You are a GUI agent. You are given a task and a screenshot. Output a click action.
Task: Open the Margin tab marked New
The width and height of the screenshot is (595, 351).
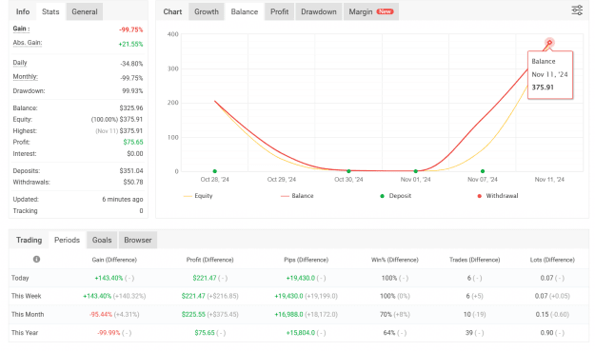click(x=371, y=11)
